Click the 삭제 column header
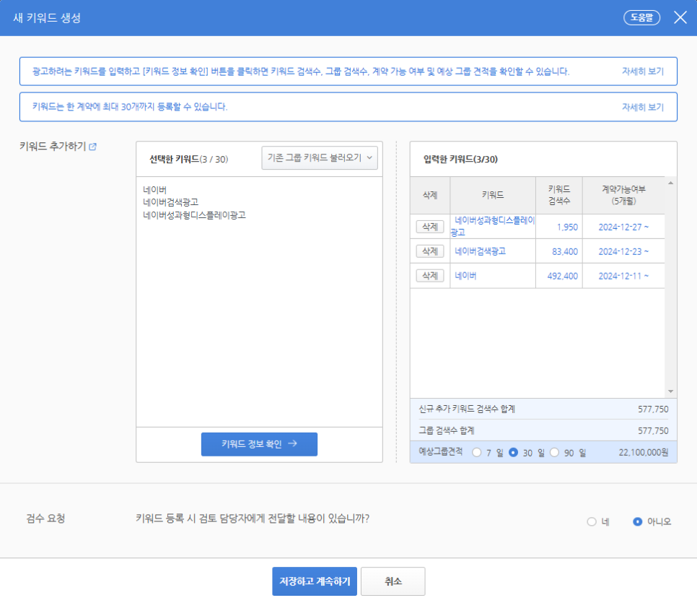Image resolution: width=697 pixels, height=603 pixels. (430, 195)
